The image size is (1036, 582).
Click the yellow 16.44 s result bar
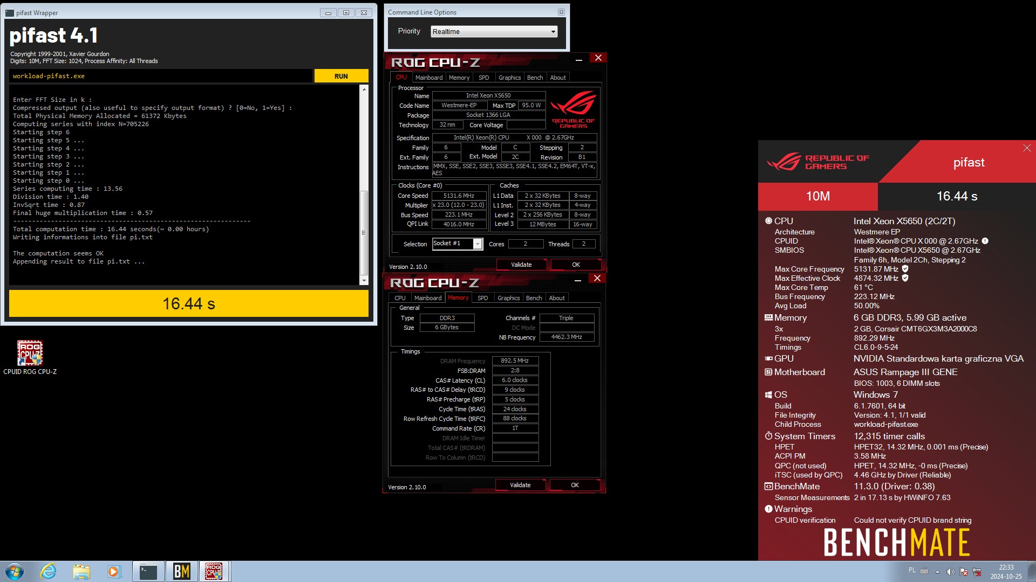pyautogui.click(x=189, y=303)
